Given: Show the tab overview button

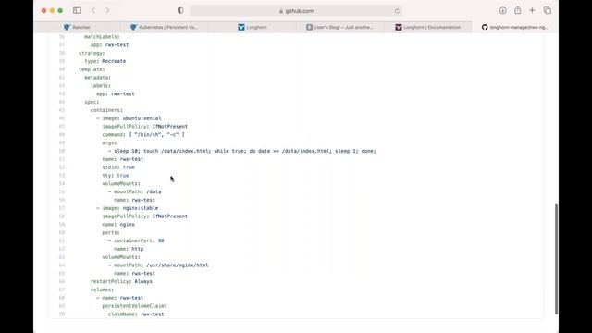Looking at the screenshot, I should (548, 10).
